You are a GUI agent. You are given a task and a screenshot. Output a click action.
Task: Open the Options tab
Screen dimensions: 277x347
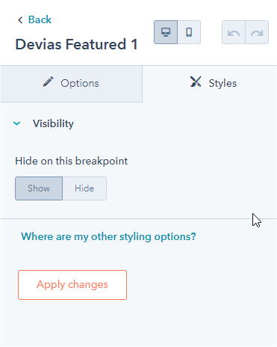point(71,84)
